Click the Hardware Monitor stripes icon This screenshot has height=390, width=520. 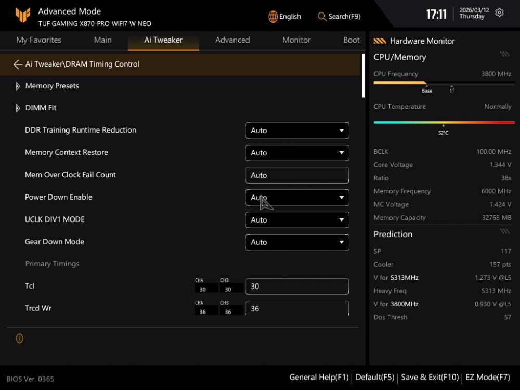click(x=380, y=41)
